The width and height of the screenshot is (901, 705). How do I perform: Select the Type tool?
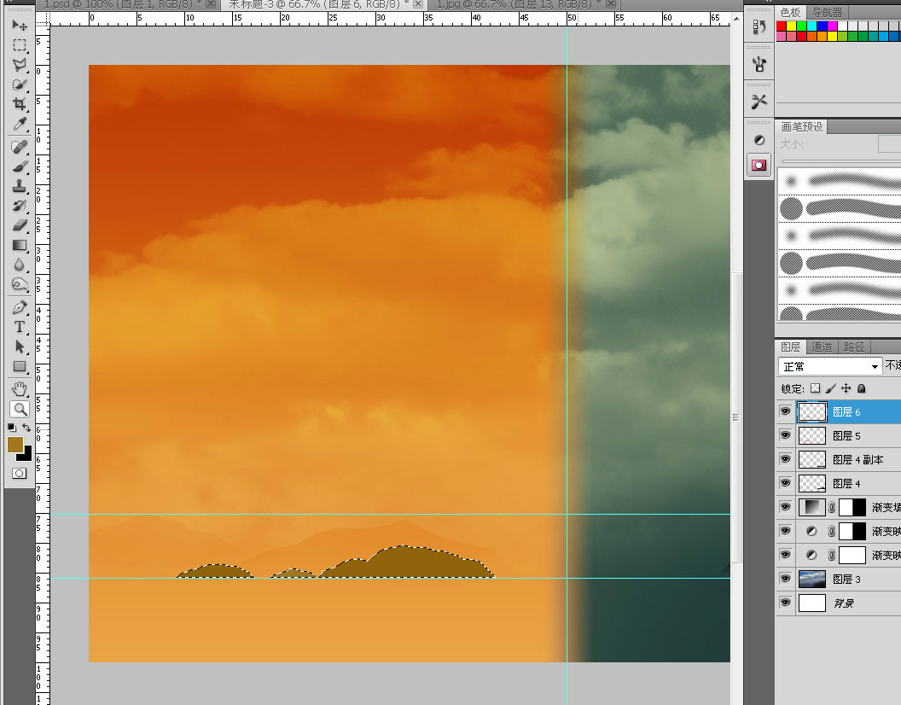pyautogui.click(x=20, y=327)
